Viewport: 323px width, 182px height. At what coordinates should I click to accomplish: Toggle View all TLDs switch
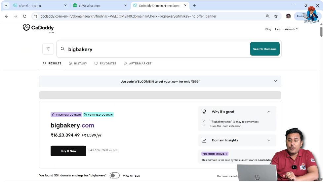114,175
